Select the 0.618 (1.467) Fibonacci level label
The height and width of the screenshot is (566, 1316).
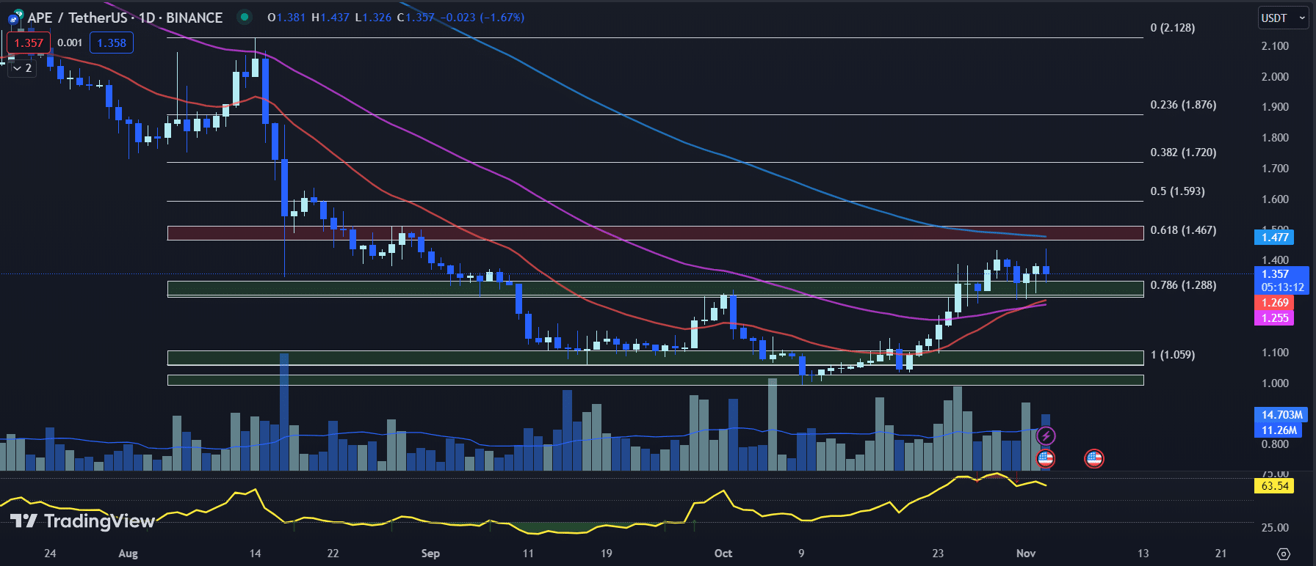(1183, 230)
